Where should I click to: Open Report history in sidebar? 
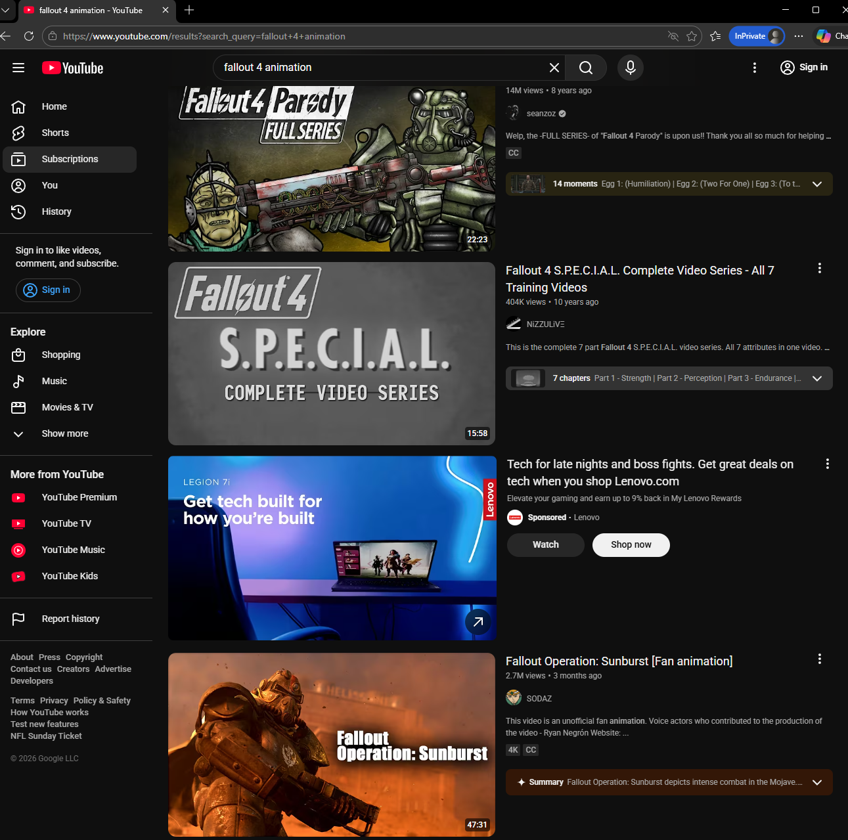click(x=70, y=619)
